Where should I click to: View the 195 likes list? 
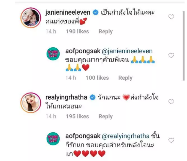tap(77, 117)
